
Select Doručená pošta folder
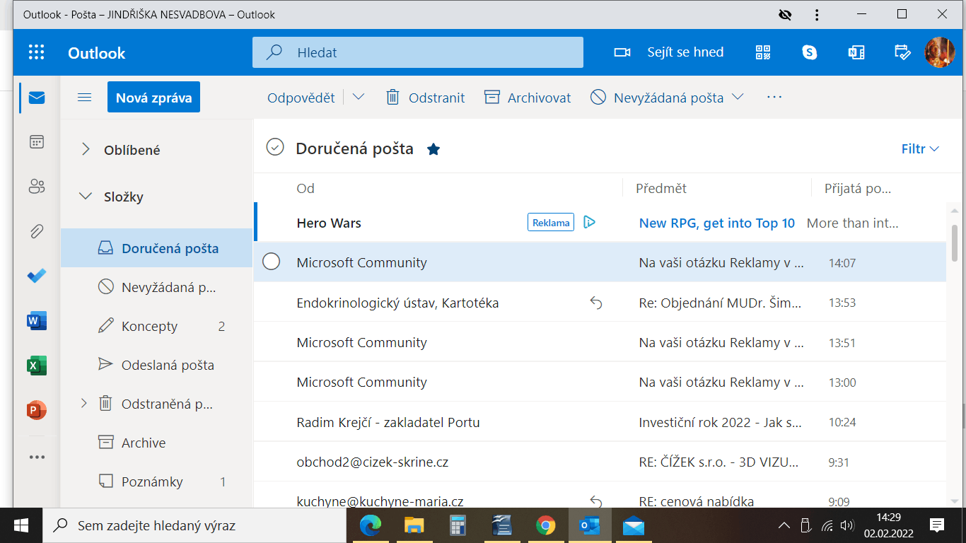156,248
